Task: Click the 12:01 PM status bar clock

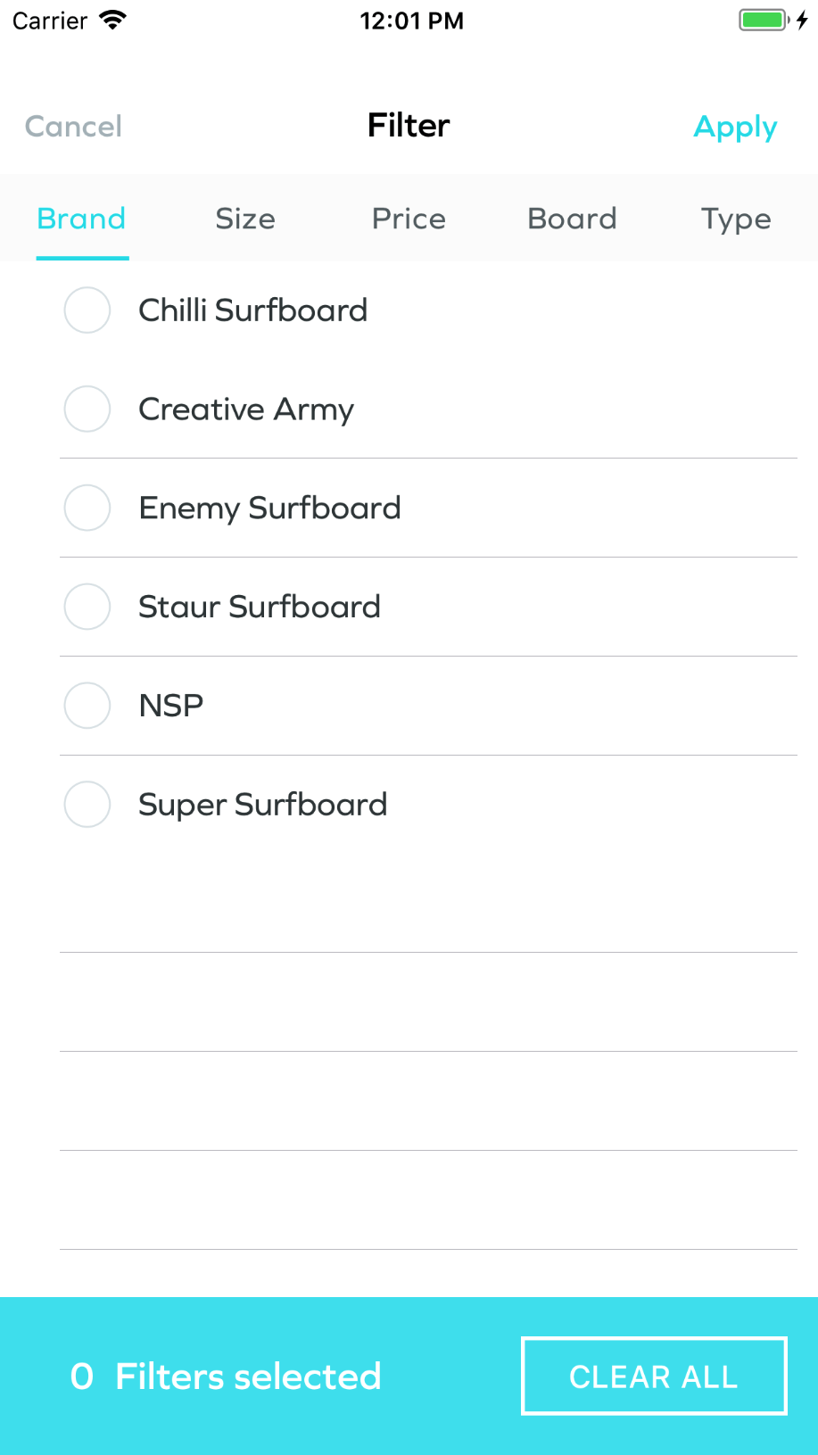Action: (411, 21)
